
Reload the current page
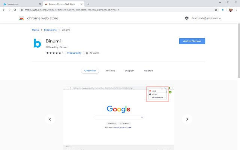(x=15, y=10)
